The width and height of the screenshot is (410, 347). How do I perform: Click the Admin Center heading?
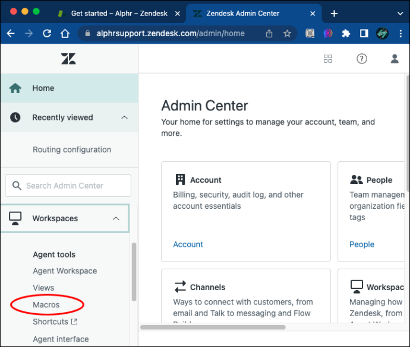204,106
